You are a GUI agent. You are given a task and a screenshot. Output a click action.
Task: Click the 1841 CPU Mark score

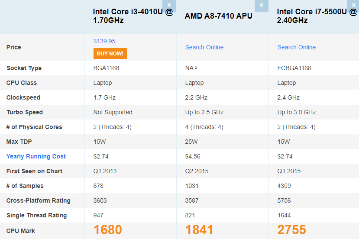200,229
